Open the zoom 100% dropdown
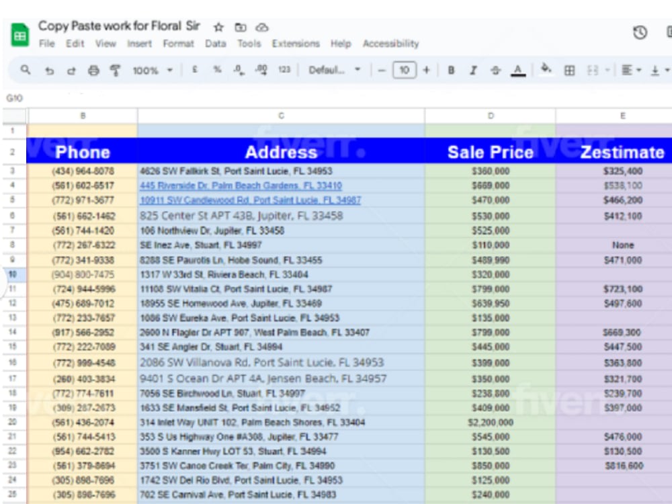This screenshot has width=672, height=504. point(153,71)
